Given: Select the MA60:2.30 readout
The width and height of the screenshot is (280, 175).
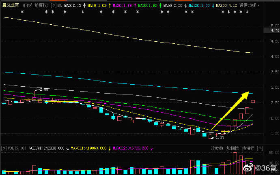Looking at the screenshot, I should click(173, 6).
